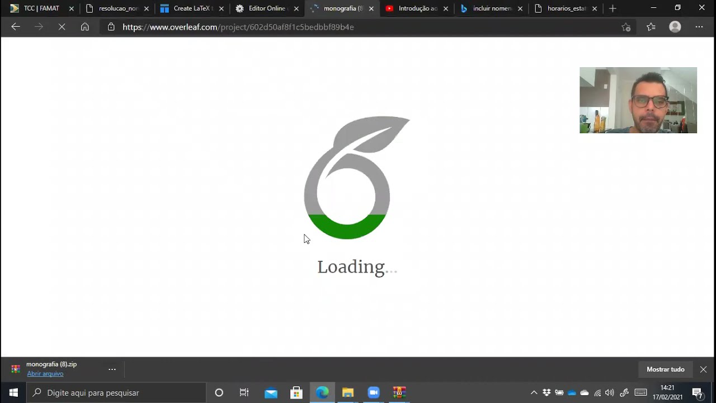Screen dimensions: 716x403
Task: Open the notifications action center
Action: click(698, 392)
